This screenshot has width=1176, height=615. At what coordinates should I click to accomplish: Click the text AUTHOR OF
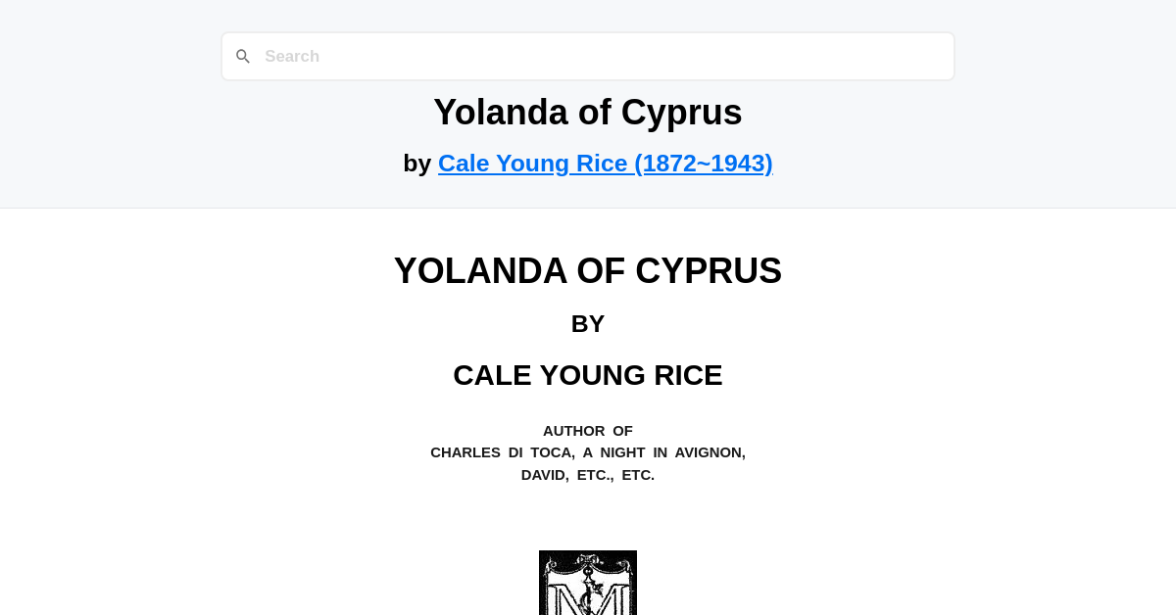tap(588, 431)
